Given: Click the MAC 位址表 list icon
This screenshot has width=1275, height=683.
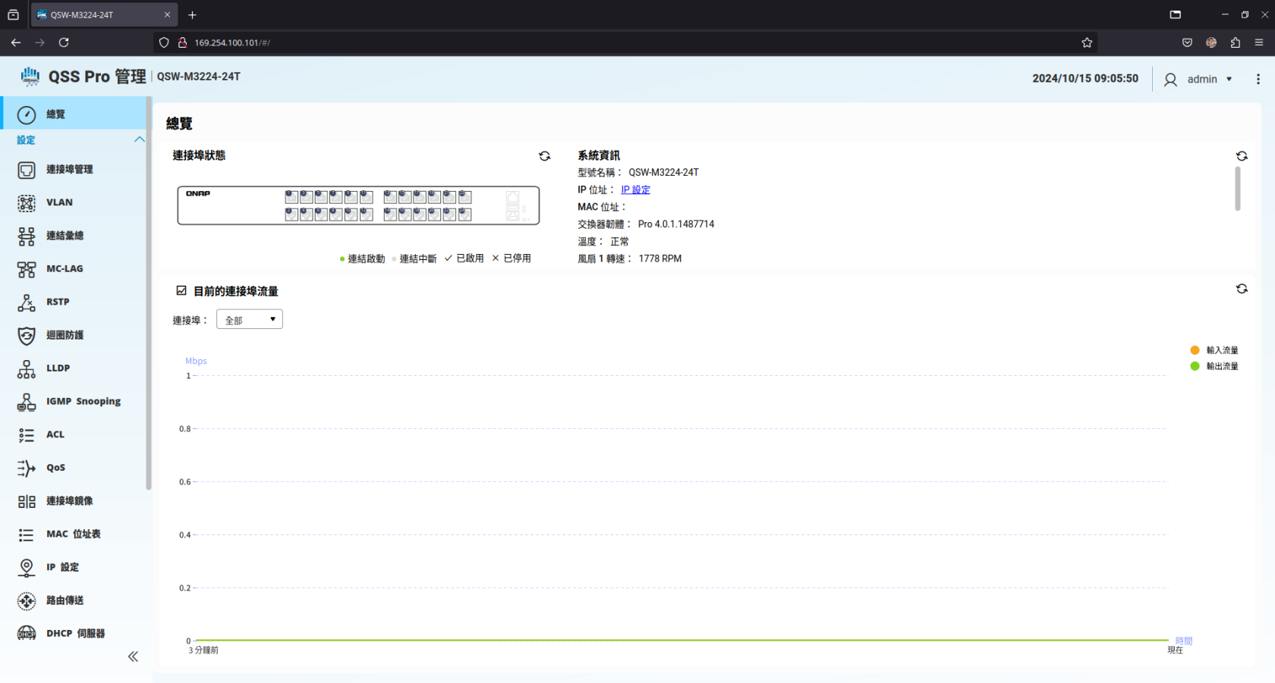Looking at the screenshot, I should pyautogui.click(x=27, y=535).
